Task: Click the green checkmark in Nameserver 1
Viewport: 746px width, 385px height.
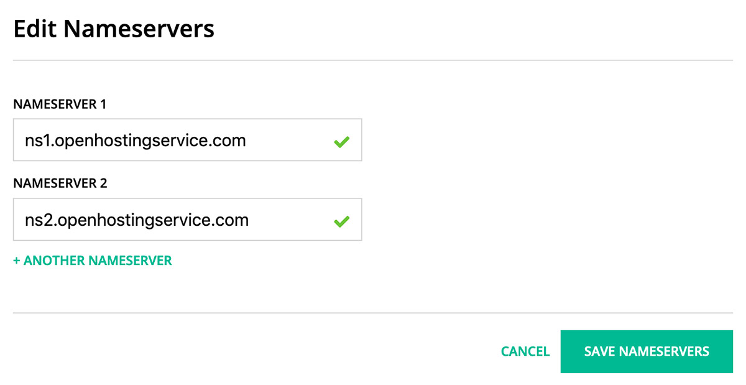Action: [341, 142]
